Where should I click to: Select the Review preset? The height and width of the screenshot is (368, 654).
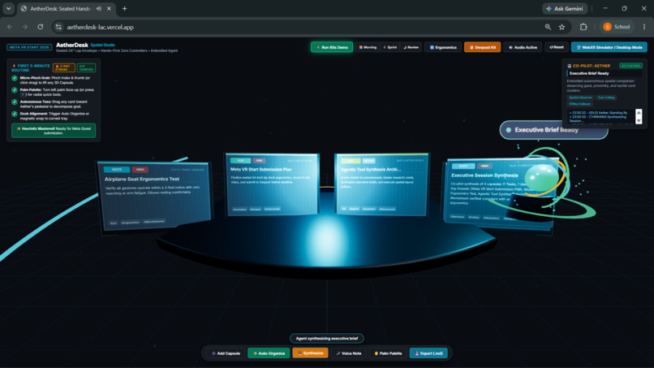click(x=411, y=47)
